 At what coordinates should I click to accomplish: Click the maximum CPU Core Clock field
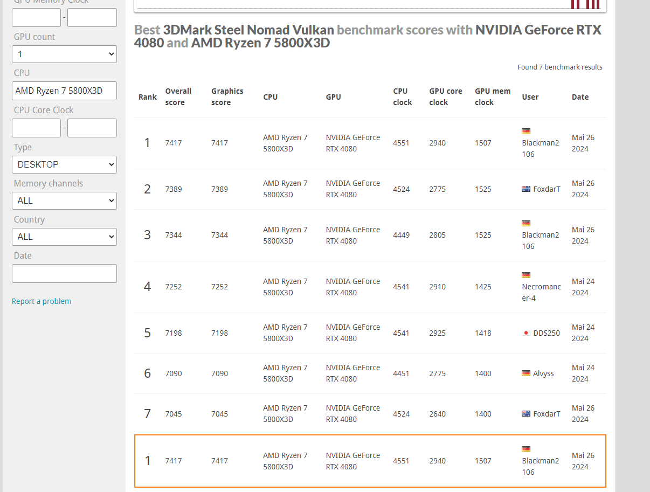[92, 128]
